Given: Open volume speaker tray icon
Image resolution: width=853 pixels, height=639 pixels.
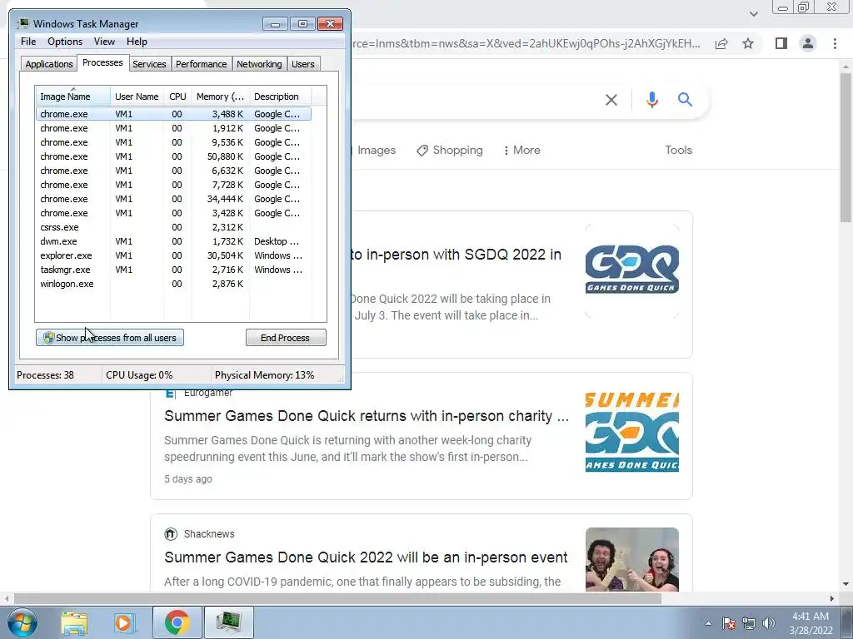Looking at the screenshot, I should pos(768,623).
